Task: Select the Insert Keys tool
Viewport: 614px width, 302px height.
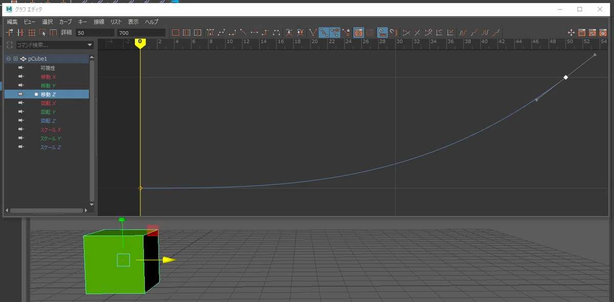Action: (20, 32)
